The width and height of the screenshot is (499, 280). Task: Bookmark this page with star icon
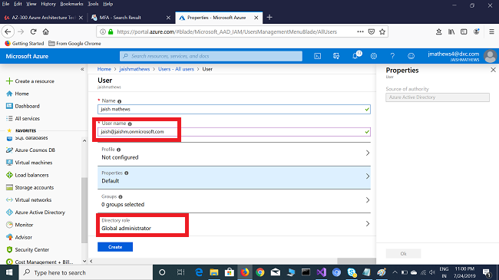(x=382, y=31)
